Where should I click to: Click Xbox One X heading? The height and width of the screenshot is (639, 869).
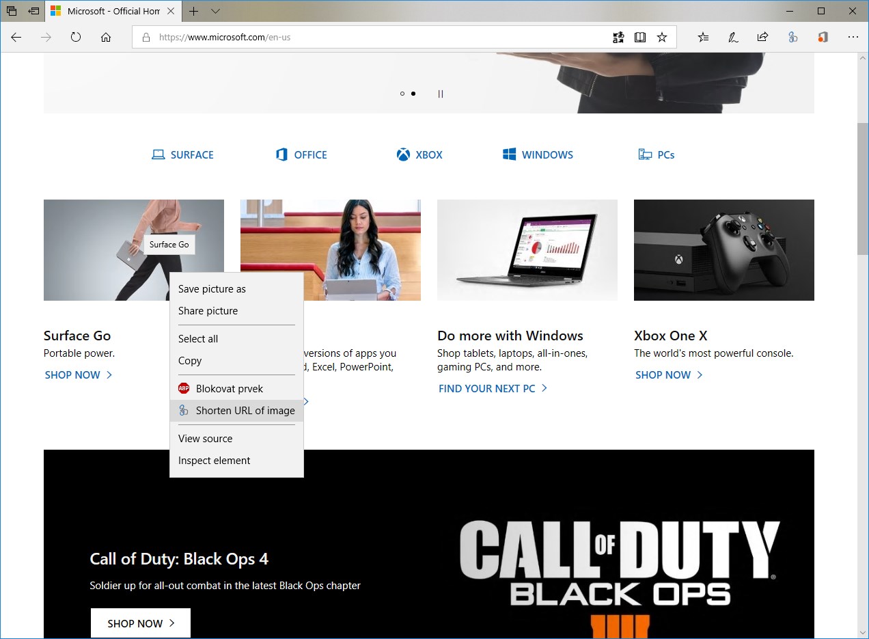pyautogui.click(x=671, y=336)
